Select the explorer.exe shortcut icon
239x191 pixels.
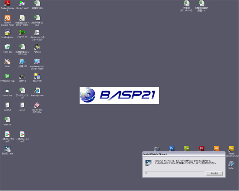tap(37, 61)
